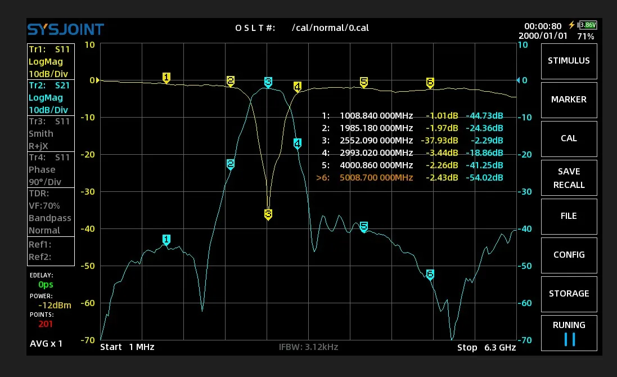Click the charging lightning bolt icon
617x377 pixels.
[571, 25]
